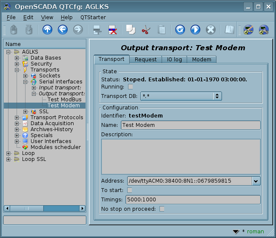This screenshot has height=238, width=276.
Task: Click the User Interfaces monitor icon
Action: coord(25,141)
